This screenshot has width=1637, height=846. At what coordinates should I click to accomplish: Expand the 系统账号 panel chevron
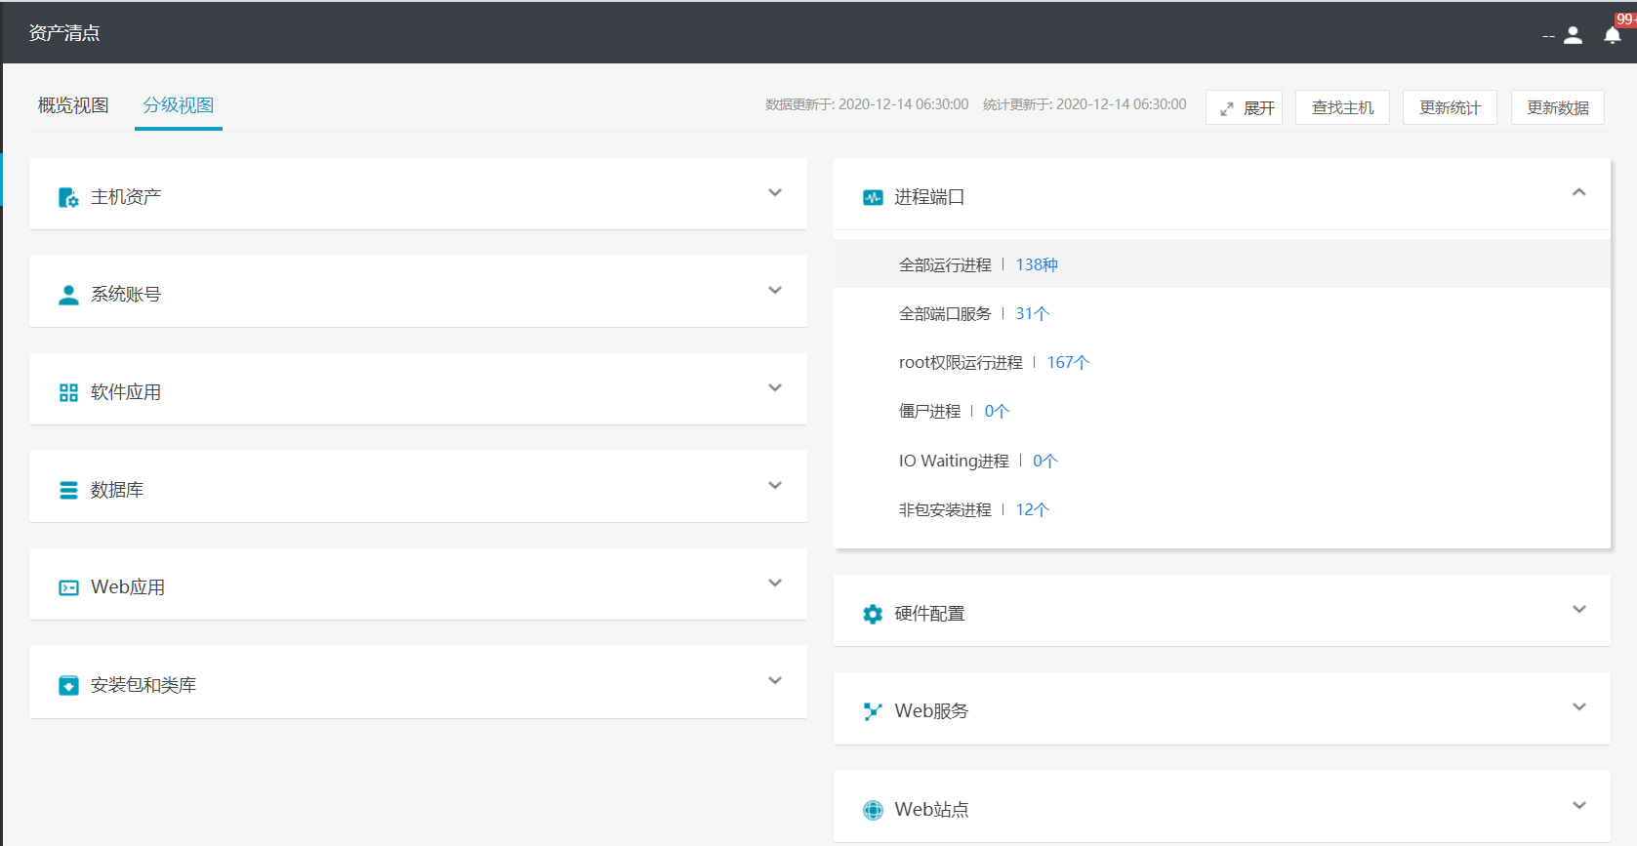(x=775, y=291)
